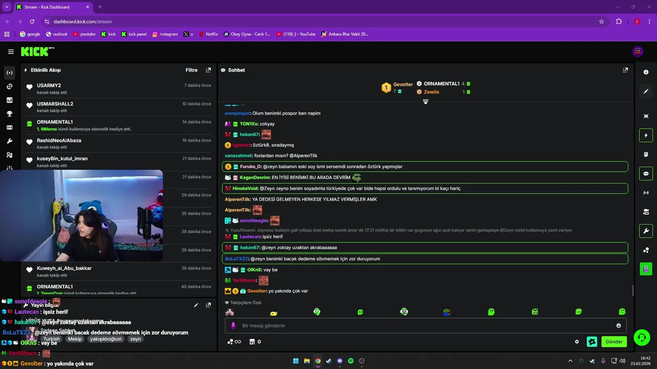
Task: Click the broadcast signal icon in right sidebar
Action: pos(646,193)
